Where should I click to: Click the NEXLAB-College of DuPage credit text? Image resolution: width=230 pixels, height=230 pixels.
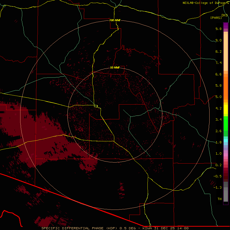pos(204,3)
